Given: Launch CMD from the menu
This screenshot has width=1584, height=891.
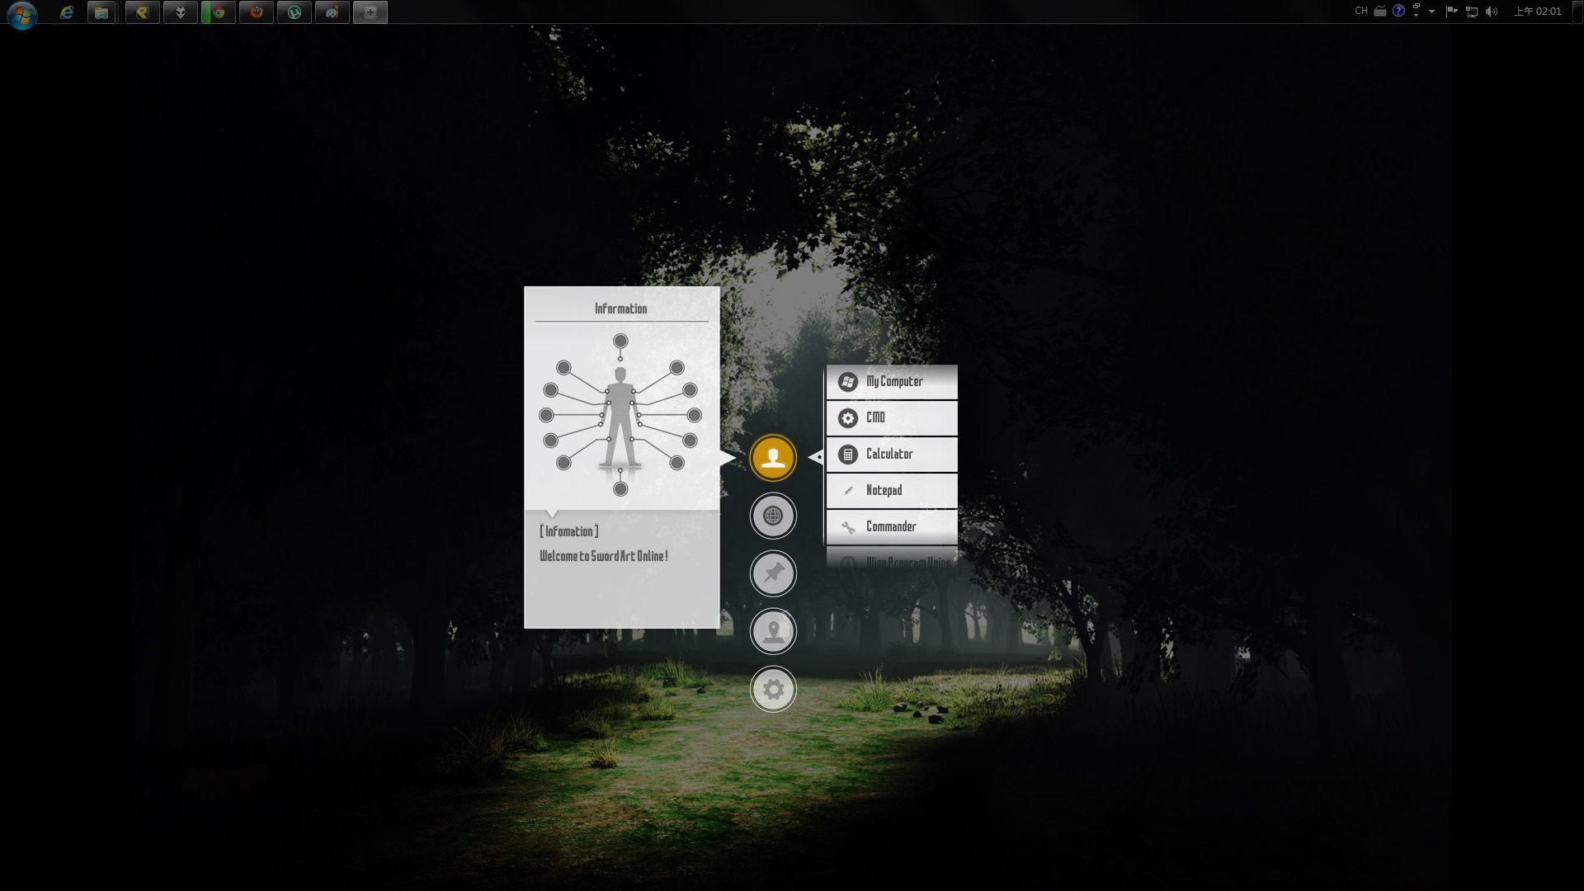Looking at the screenshot, I should 892,418.
